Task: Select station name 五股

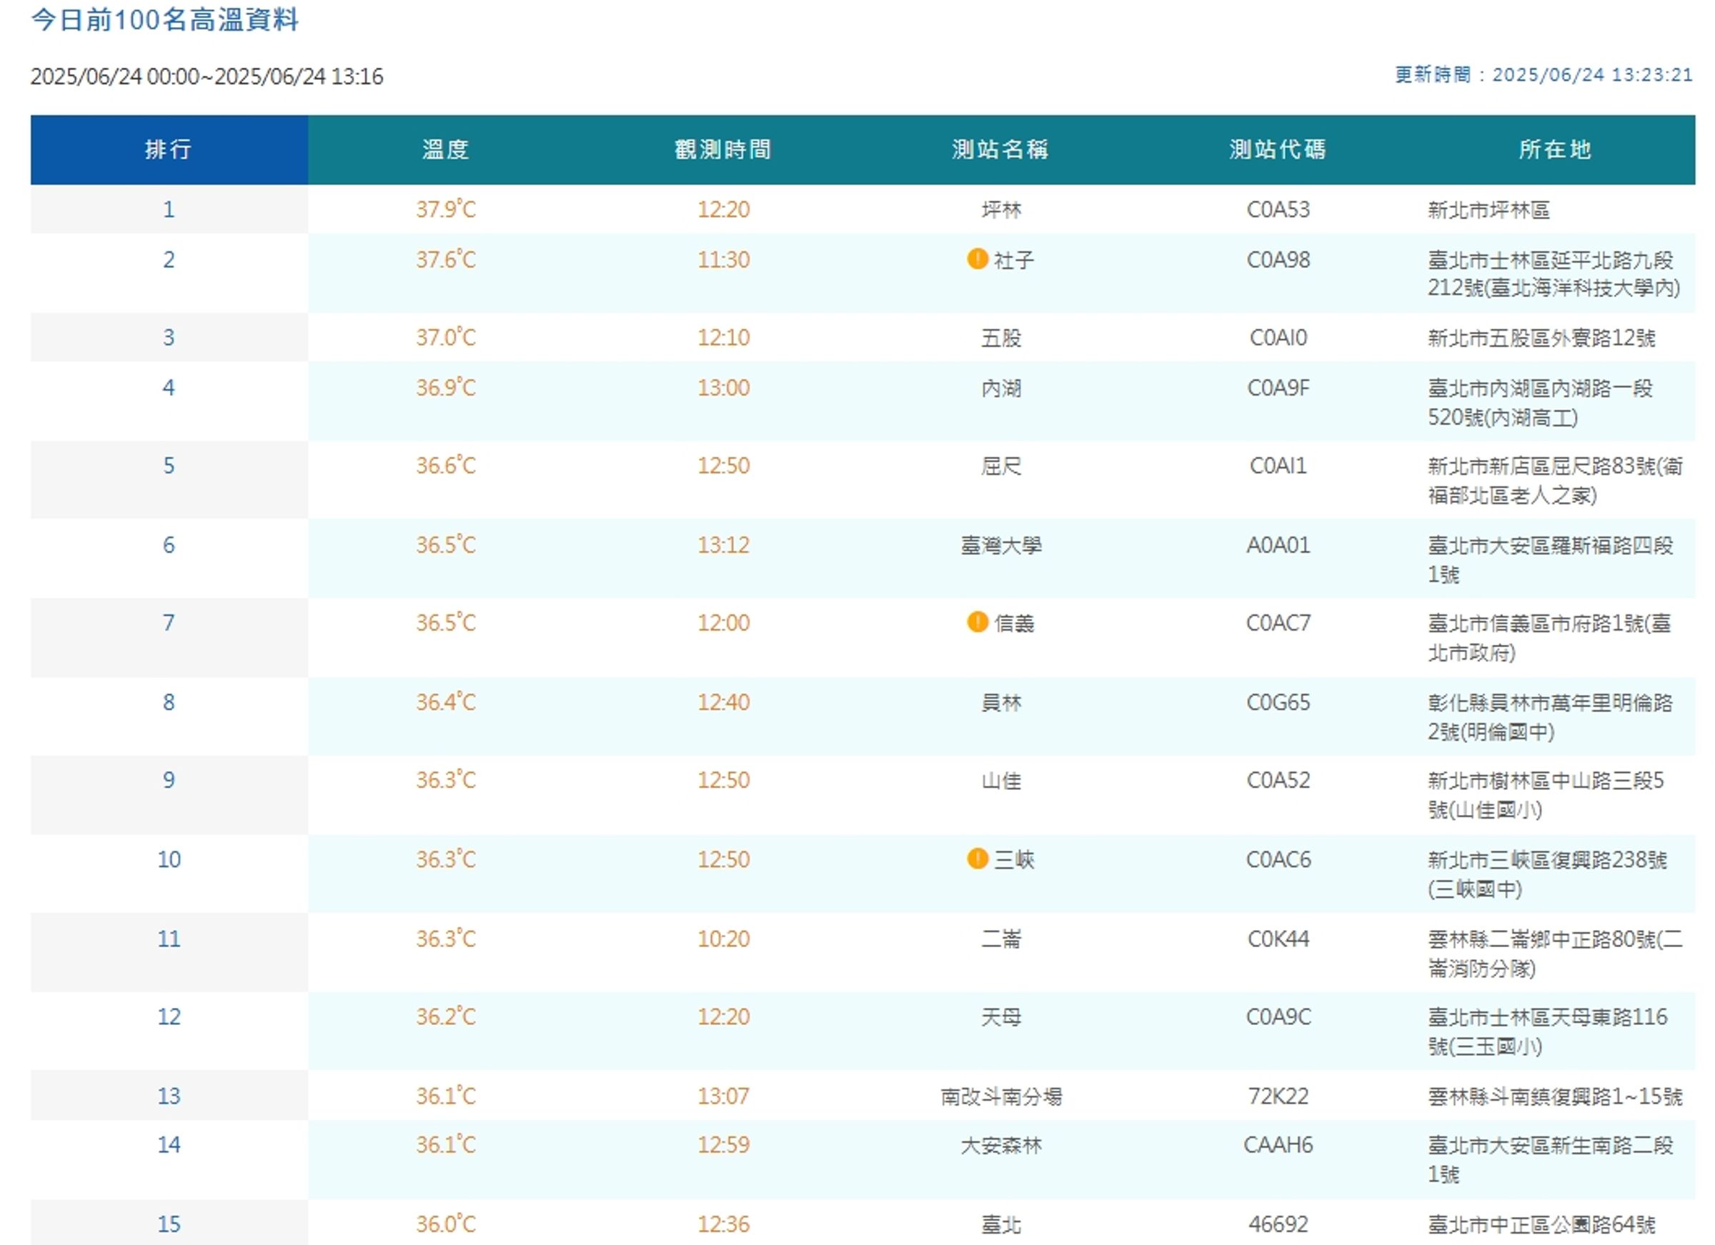Action: point(1001,338)
